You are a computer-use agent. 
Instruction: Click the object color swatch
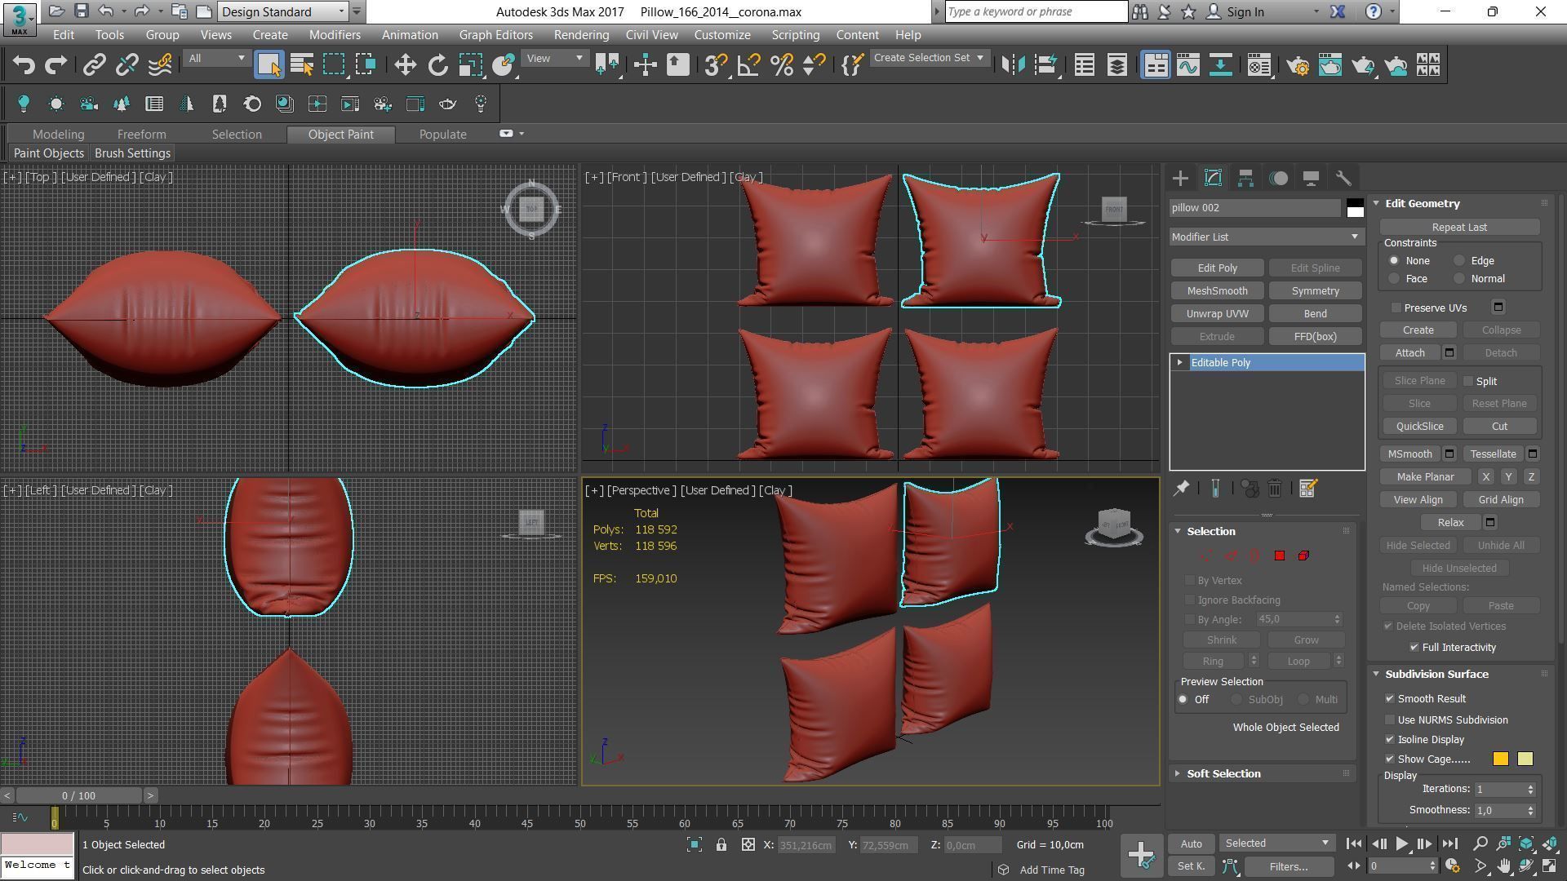pyautogui.click(x=1355, y=208)
